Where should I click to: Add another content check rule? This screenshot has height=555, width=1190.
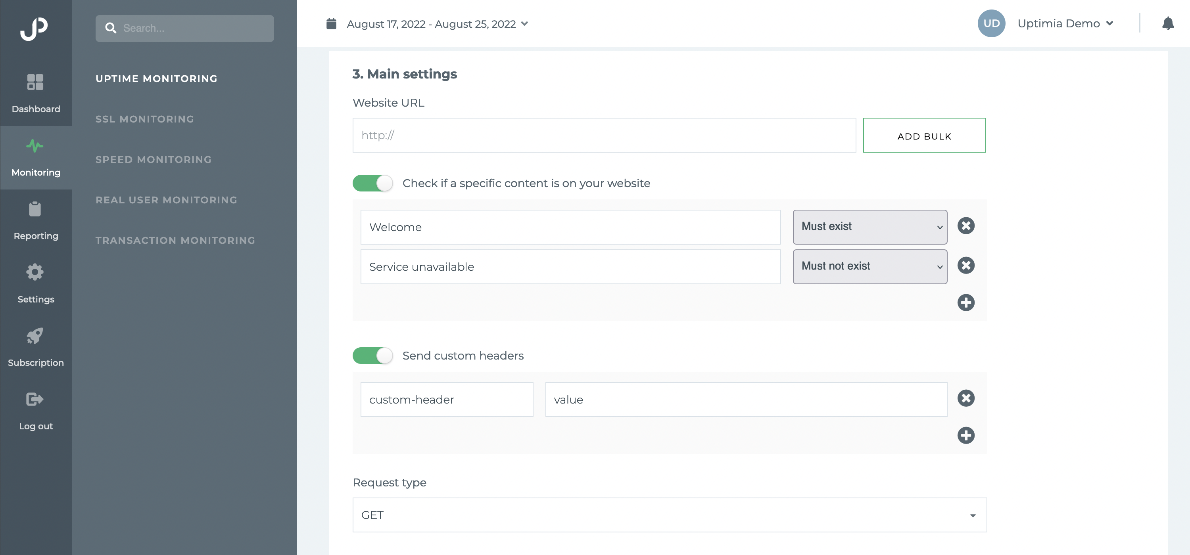[x=965, y=303]
